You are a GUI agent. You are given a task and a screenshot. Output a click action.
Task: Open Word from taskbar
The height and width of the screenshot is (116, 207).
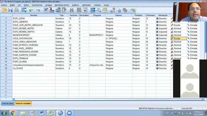point(41,113)
